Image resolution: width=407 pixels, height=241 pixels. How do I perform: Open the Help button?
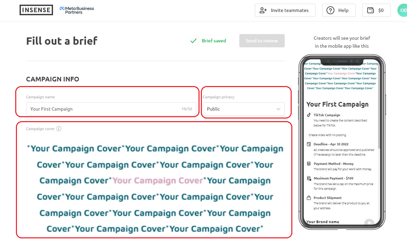339,10
